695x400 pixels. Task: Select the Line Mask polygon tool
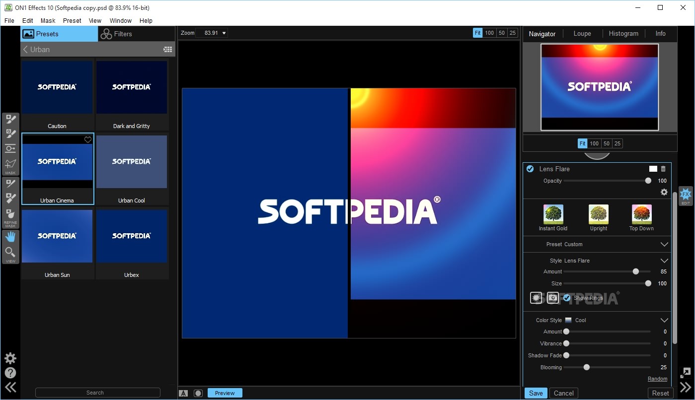[x=10, y=164]
